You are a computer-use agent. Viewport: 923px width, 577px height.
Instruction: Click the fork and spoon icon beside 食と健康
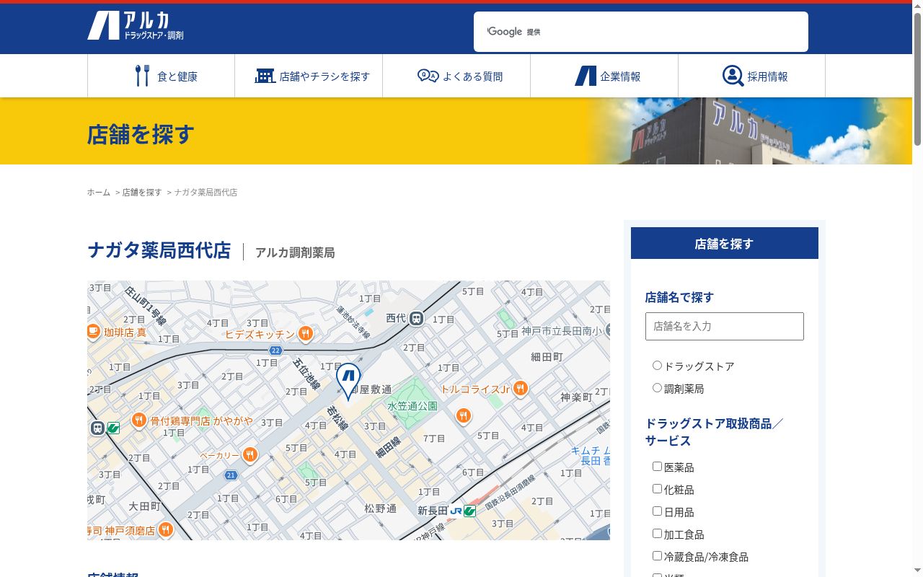(142, 76)
